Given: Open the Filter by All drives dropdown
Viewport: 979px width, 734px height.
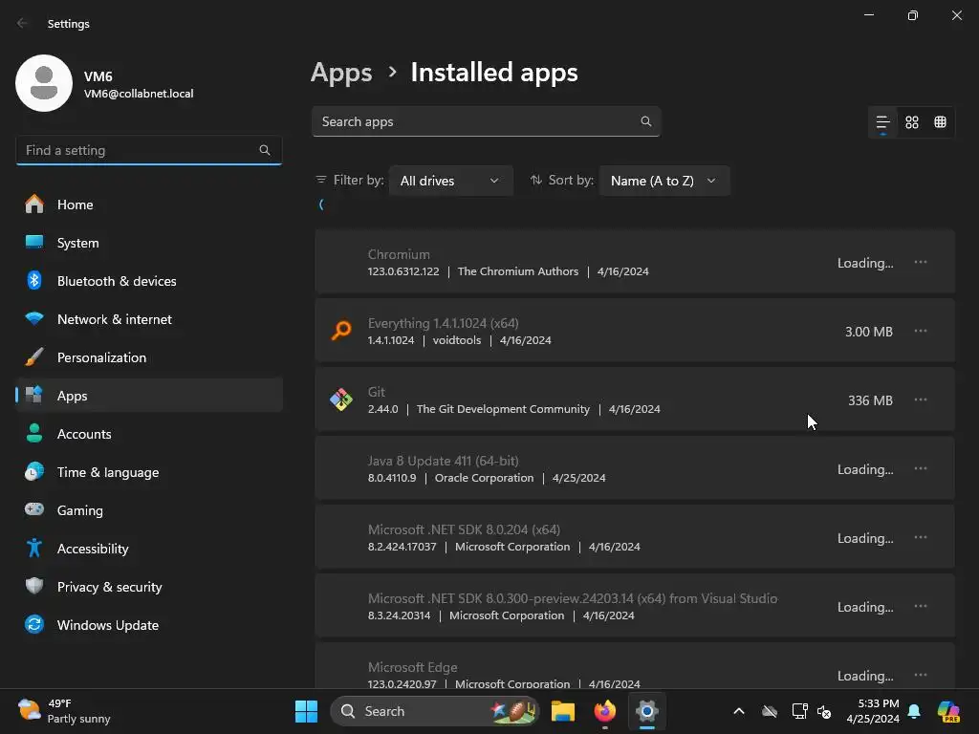Looking at the screenshot, I should pyautogui.click(x=451, y=181).
